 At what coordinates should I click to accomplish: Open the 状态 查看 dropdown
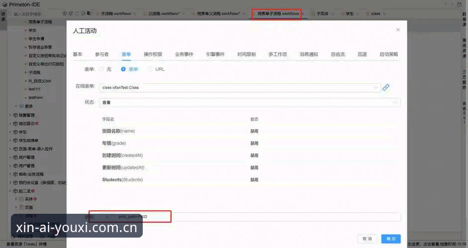[250, 102]
